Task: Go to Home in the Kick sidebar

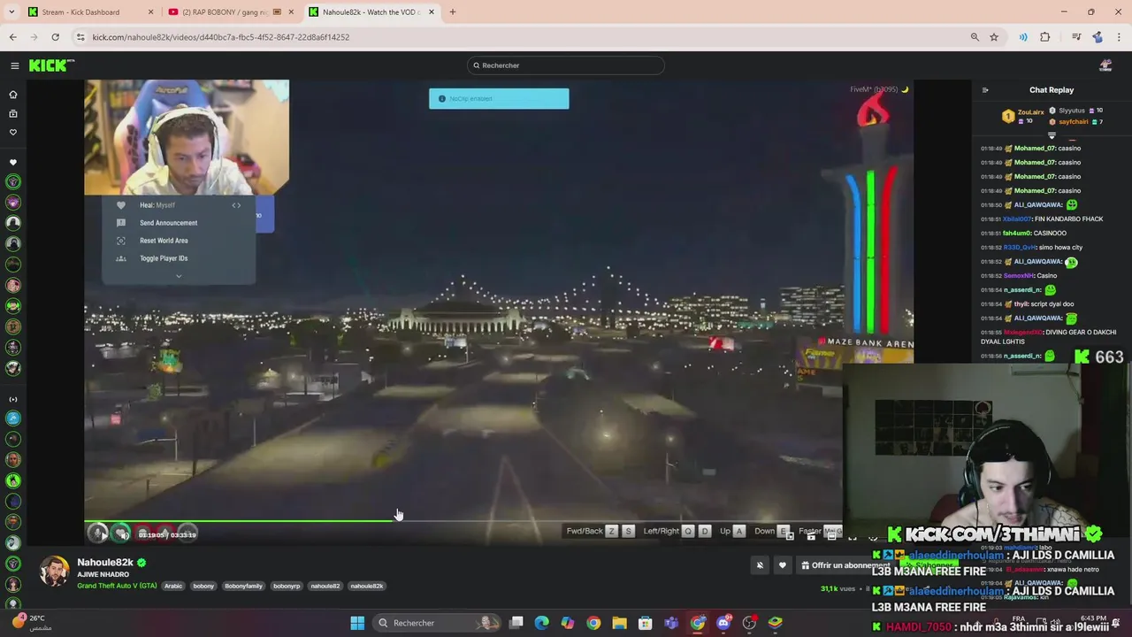Action: [13, 95]
